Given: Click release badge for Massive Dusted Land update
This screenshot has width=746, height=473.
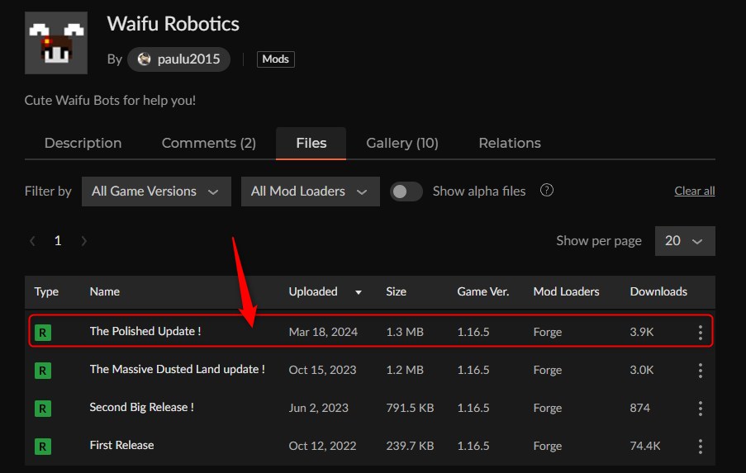Looking at the screenshot, I should coord(43,371).
